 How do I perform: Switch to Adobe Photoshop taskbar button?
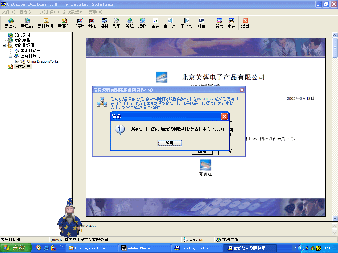145,248
